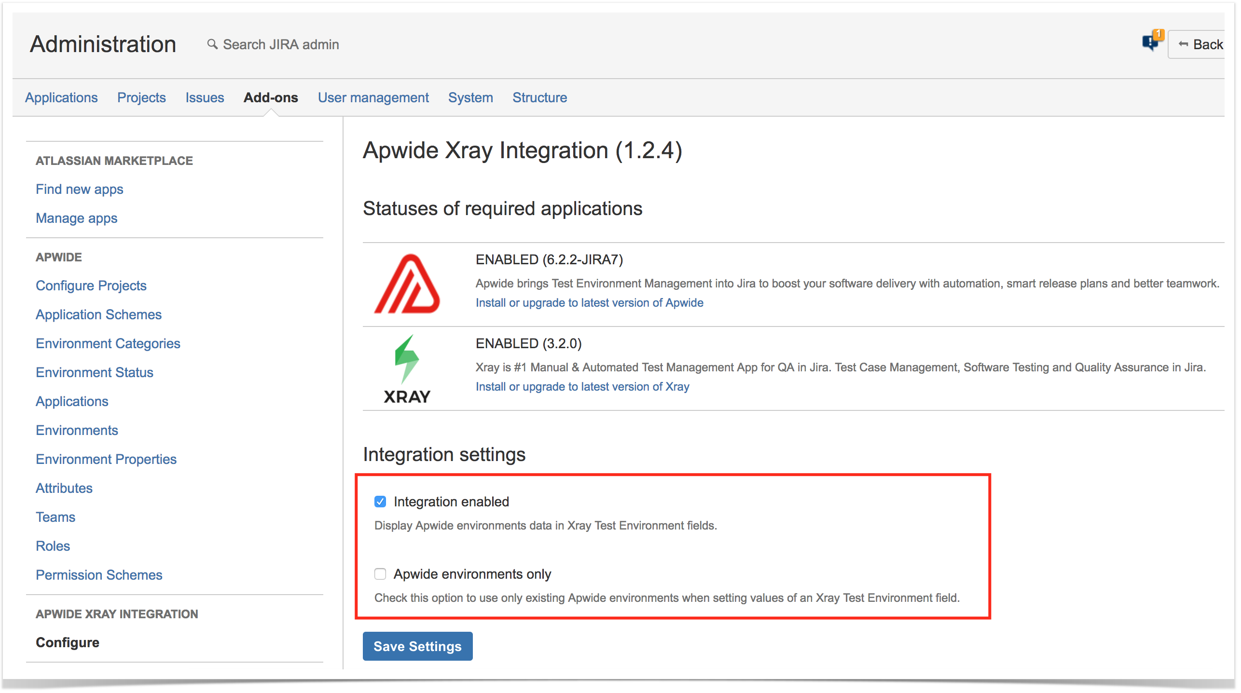Uncheck the Integration enabled checkbox

tap(380, 502)
